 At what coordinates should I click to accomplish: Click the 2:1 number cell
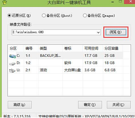click(x=28, y=70)
